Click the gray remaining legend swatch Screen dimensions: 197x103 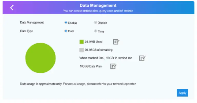pos(82,50)
